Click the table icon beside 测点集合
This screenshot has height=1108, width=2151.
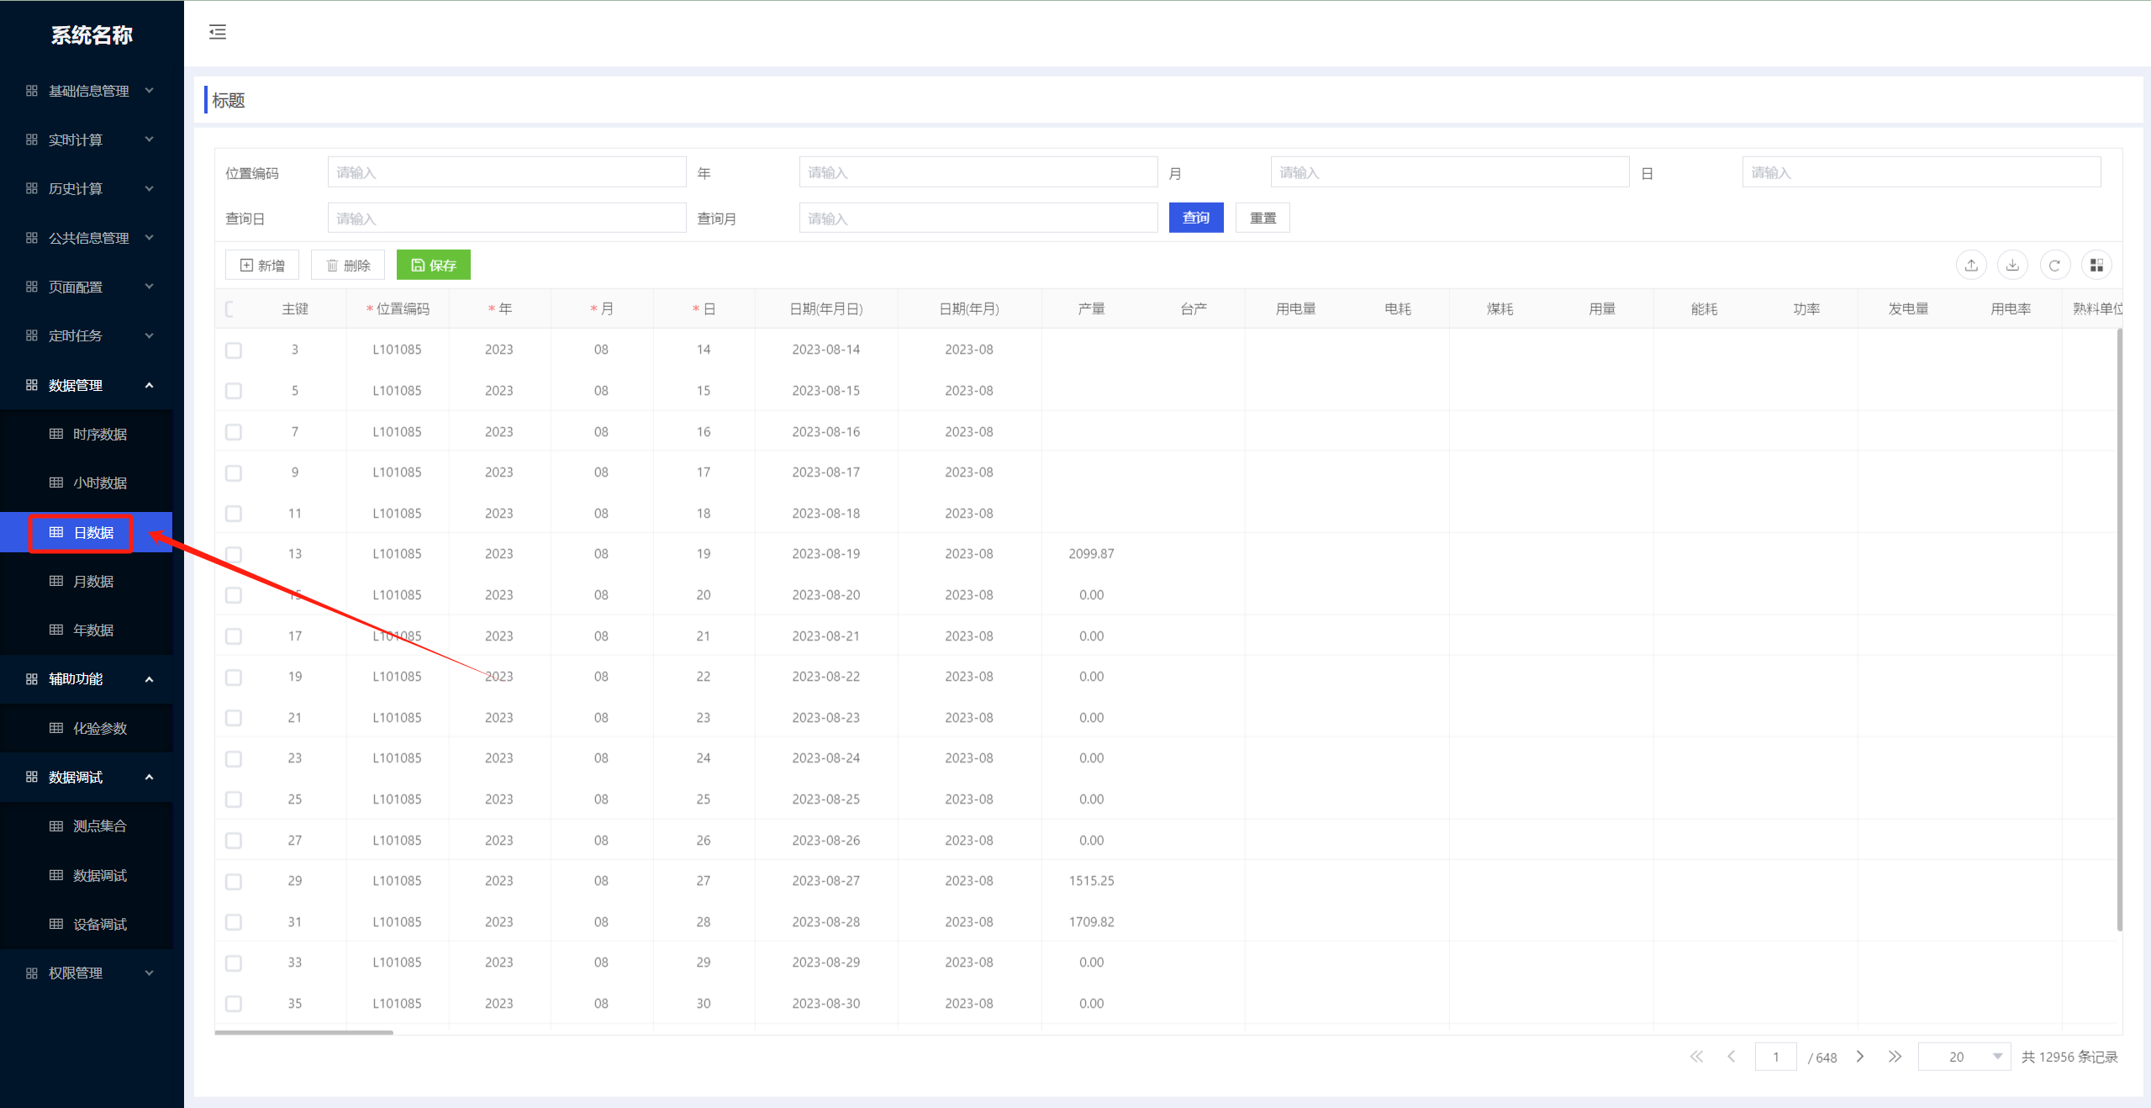56,826
